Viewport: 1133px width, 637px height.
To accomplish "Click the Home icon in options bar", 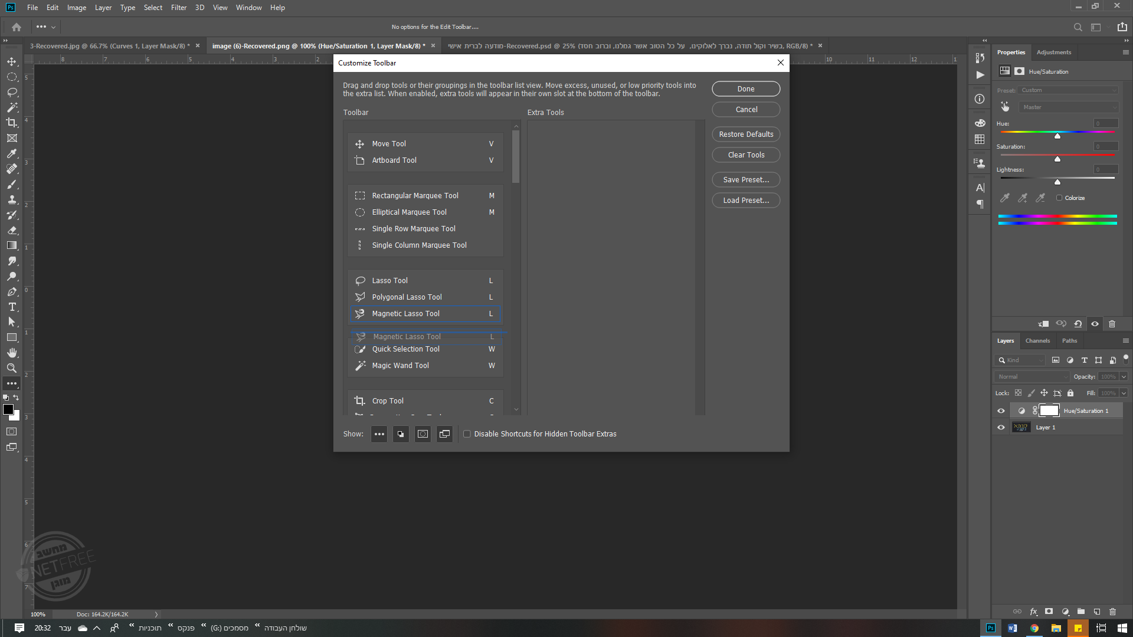I will click(17, 27).
